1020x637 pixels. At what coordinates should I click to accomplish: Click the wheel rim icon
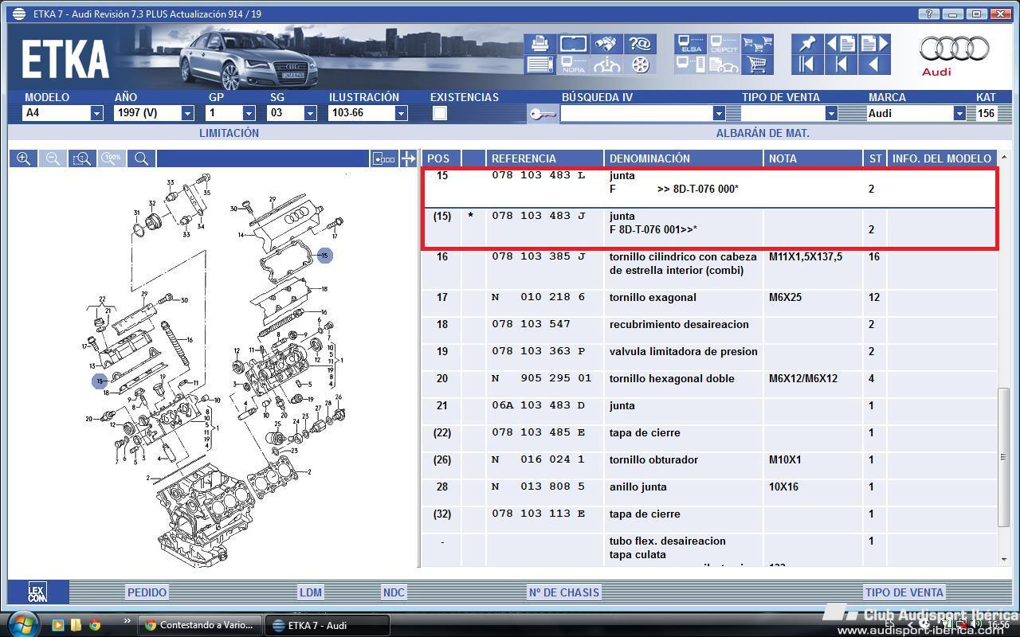[x=640, y=64]
